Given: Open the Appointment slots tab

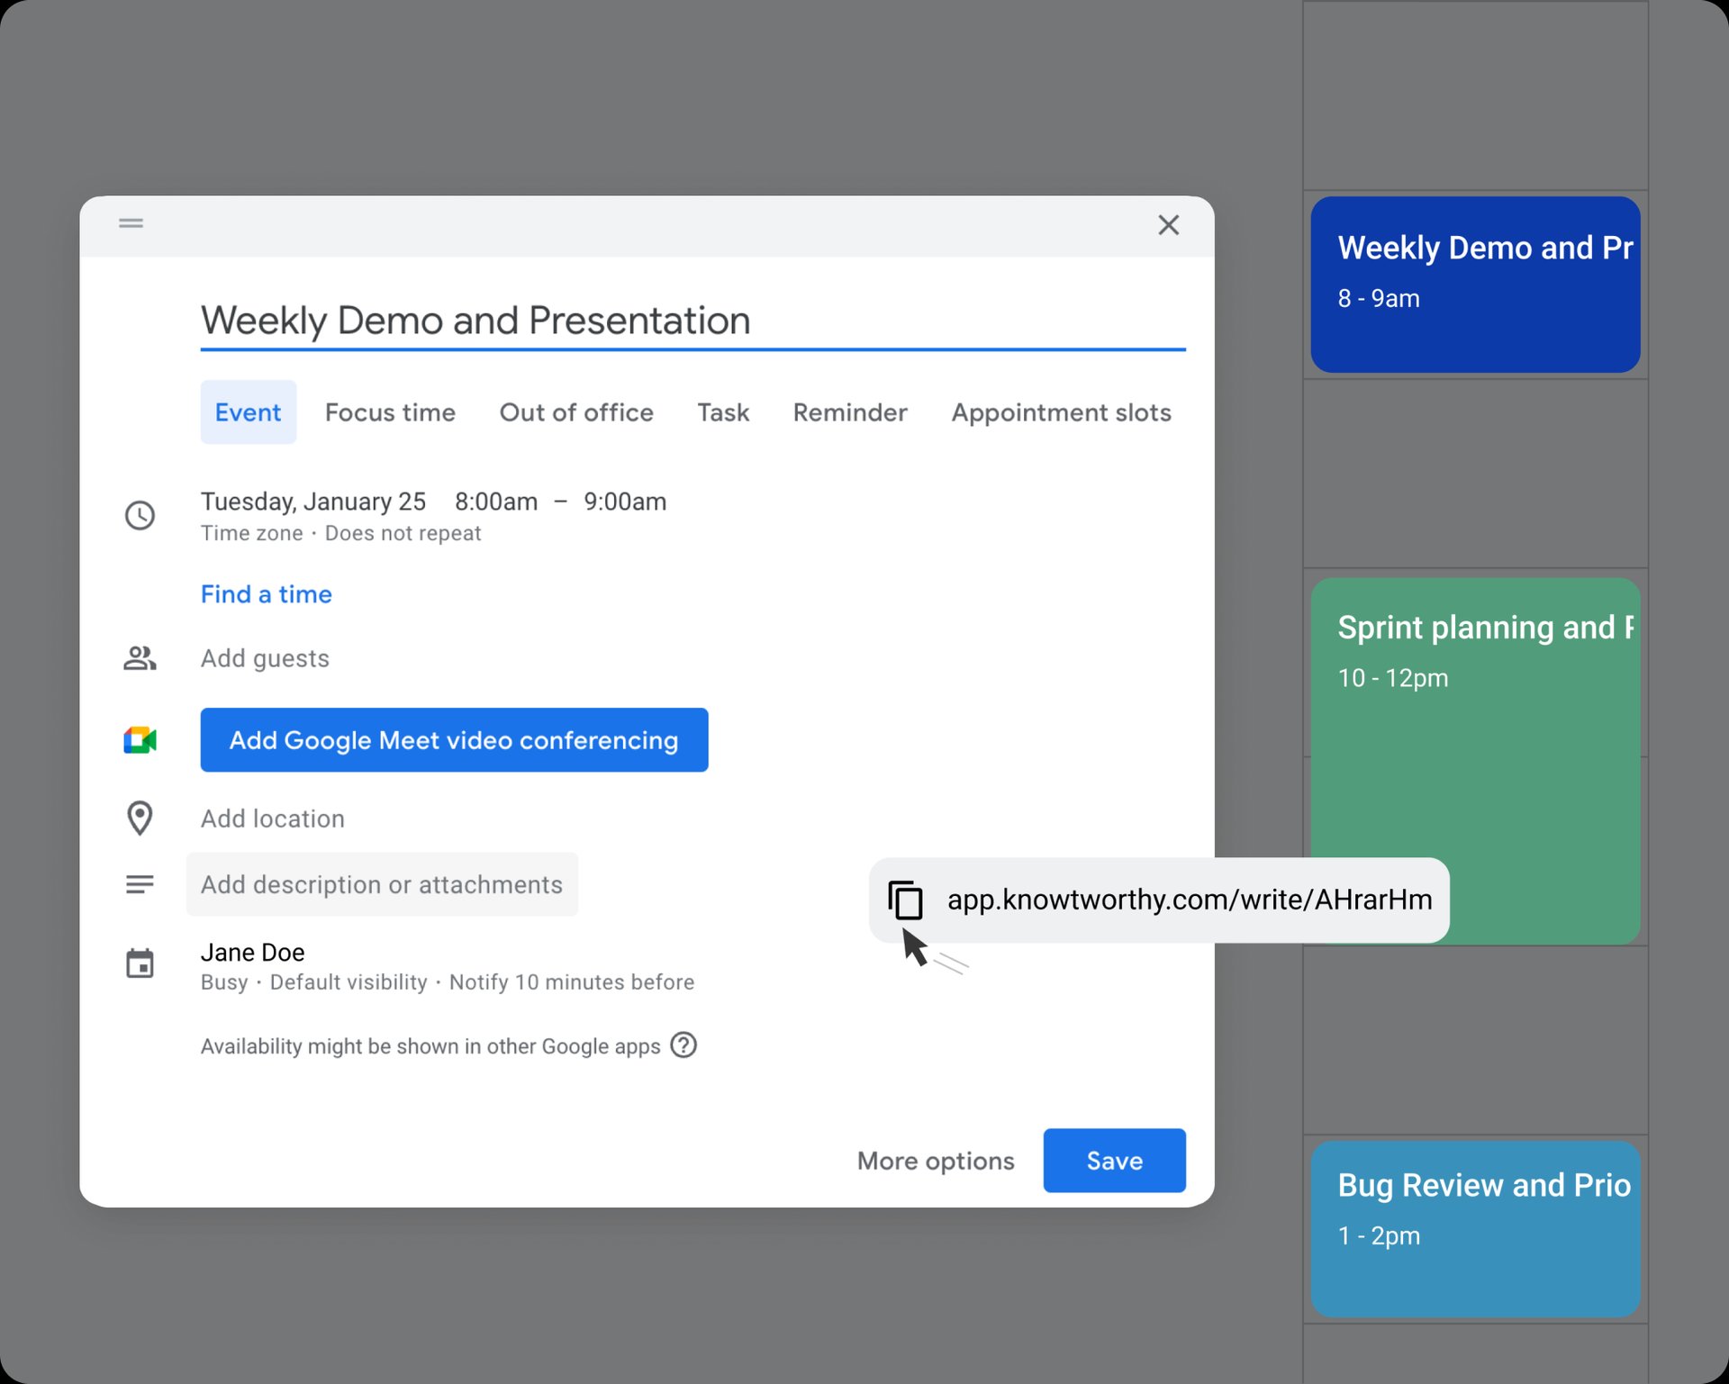Looking at the screenshot, I should tap(1061, 412).
